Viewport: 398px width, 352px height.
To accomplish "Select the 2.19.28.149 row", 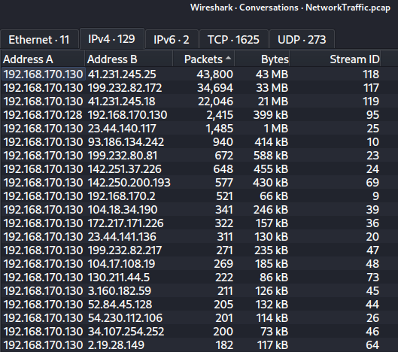I will click(199, 345).
